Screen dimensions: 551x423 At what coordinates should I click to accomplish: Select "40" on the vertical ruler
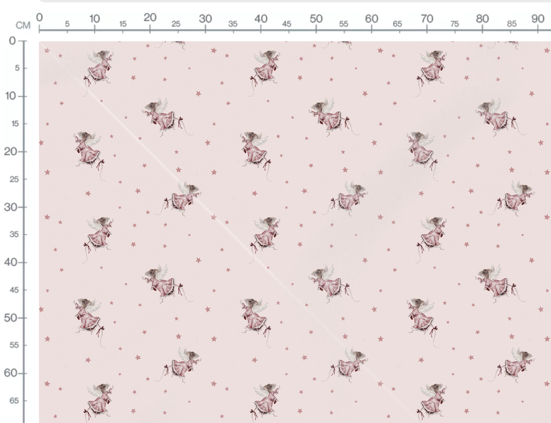point(10,262)
